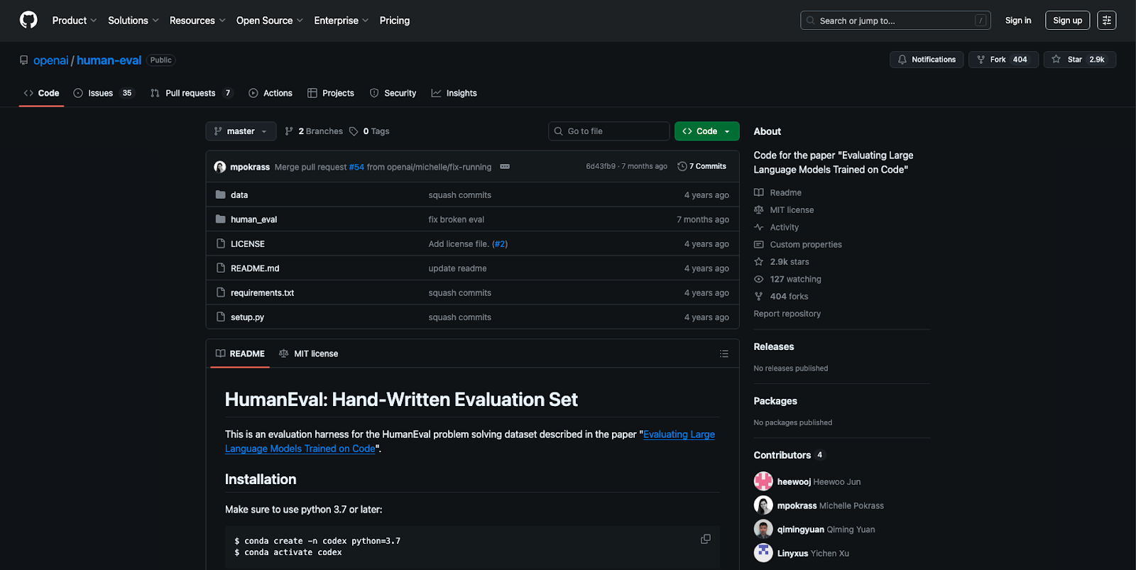Open the "update readme" commit message
The image size is (1136, 570).
tap(458, 268)
